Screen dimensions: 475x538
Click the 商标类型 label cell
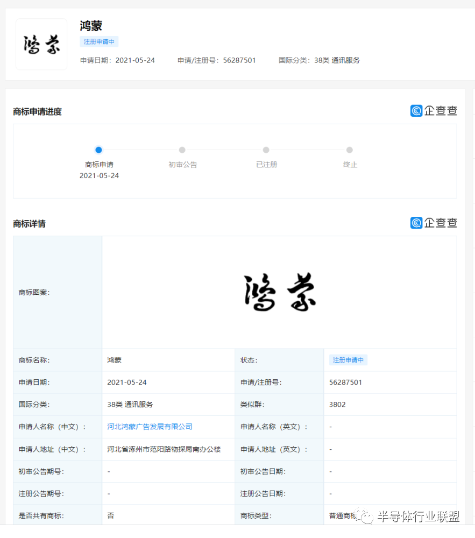pos(280,515)
